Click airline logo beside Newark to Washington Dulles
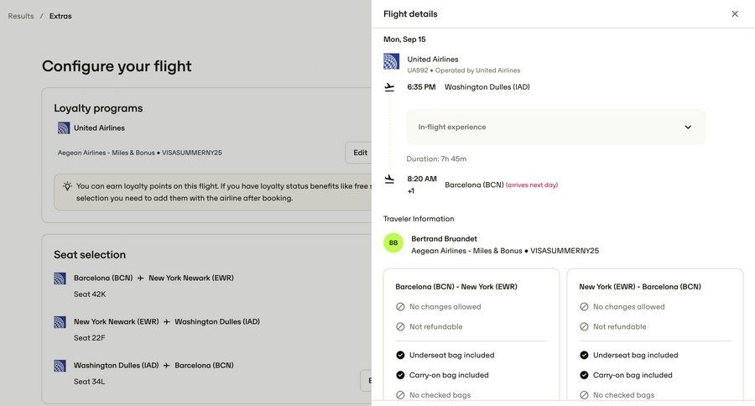755x406 pixels. [x=60, y=322]
